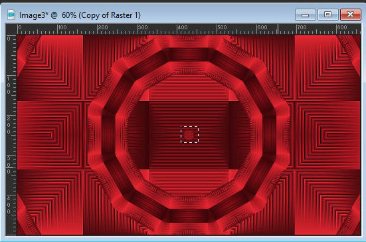Click the 700 mark on the horizontal ruler
This screenshot has width=366, height=242.
(302, 27)
